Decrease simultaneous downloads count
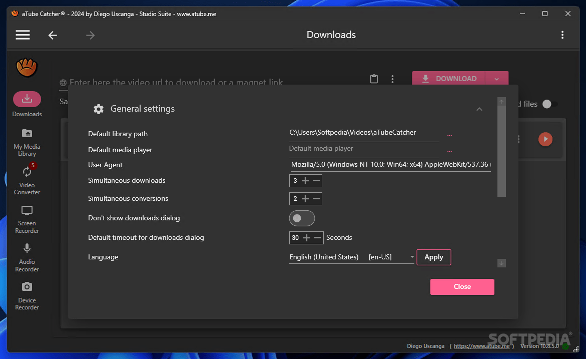The width and height of the screenshot is (586, 359). coord(316,181)
